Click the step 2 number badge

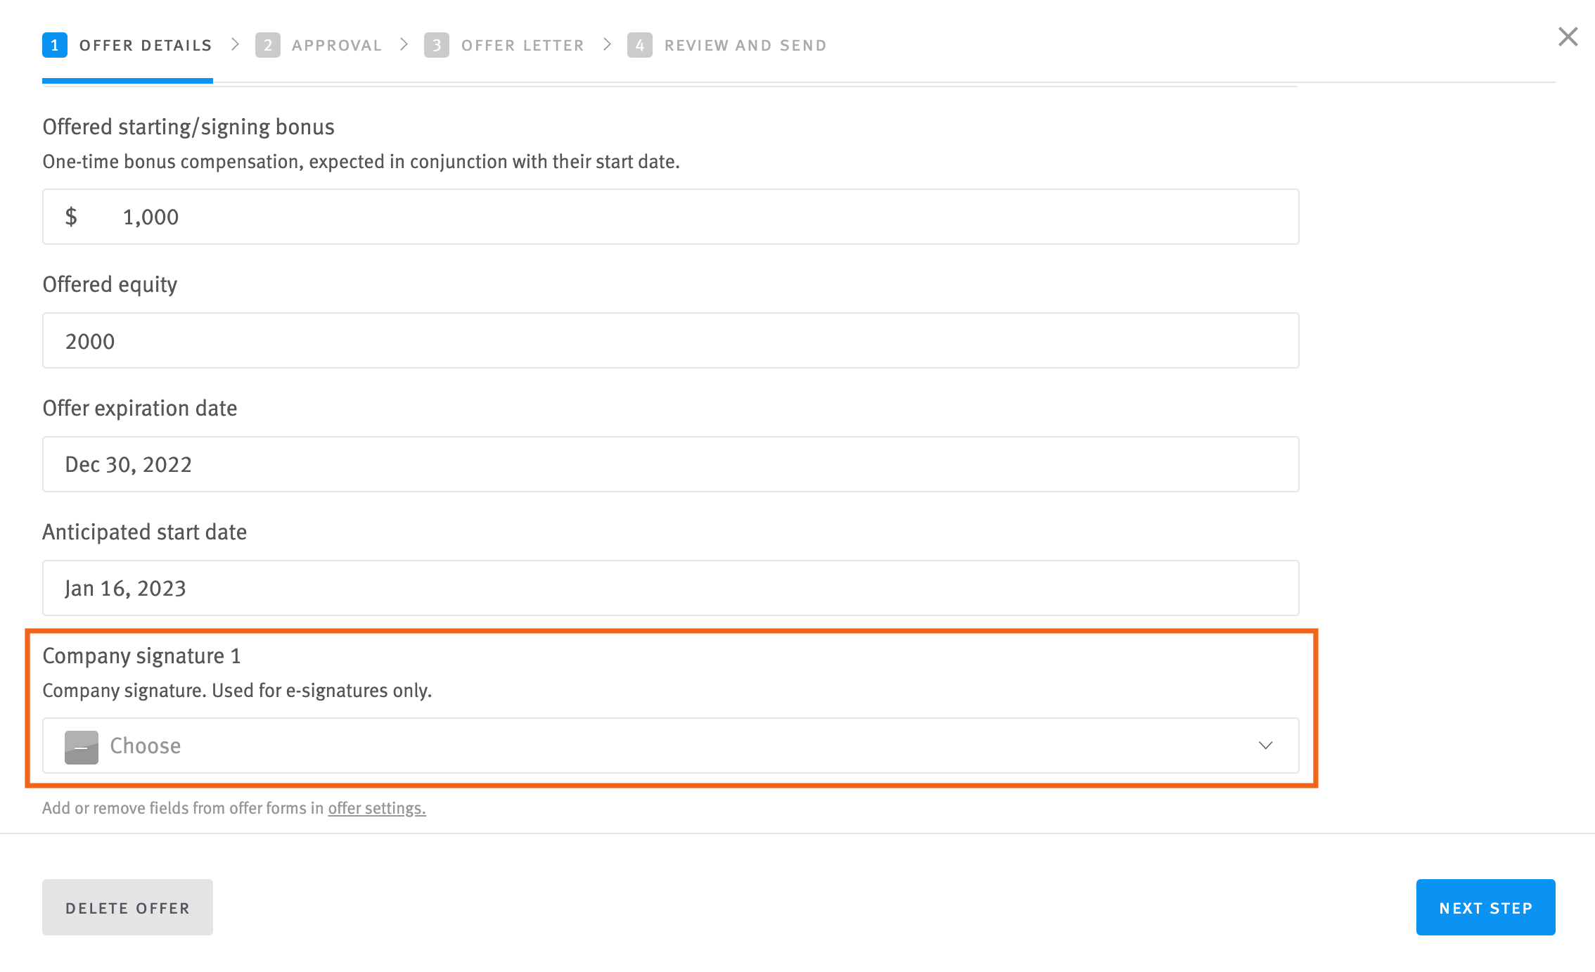tap(268, 45)
